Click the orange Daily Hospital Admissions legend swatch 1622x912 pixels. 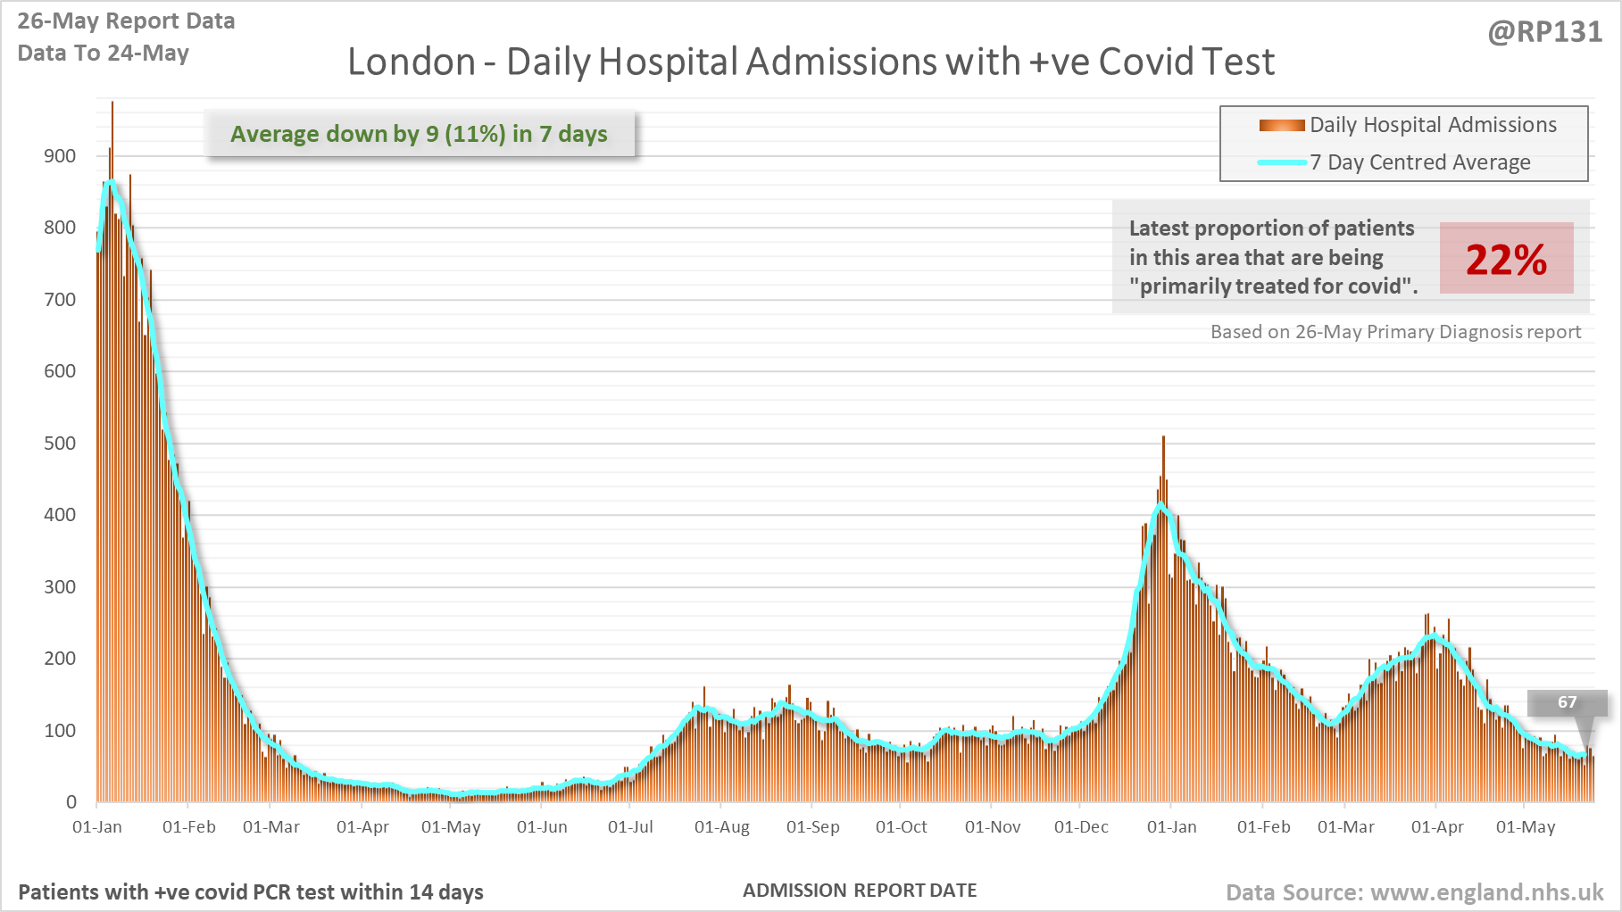click(x=1282, y=125)
